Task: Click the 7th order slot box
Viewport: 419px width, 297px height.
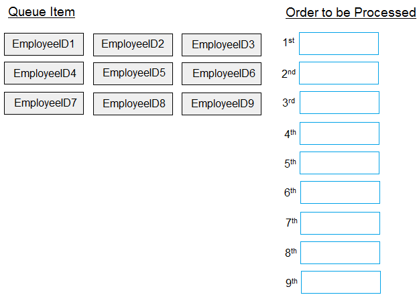Action: pyautogui.click(x=340, y=223)
